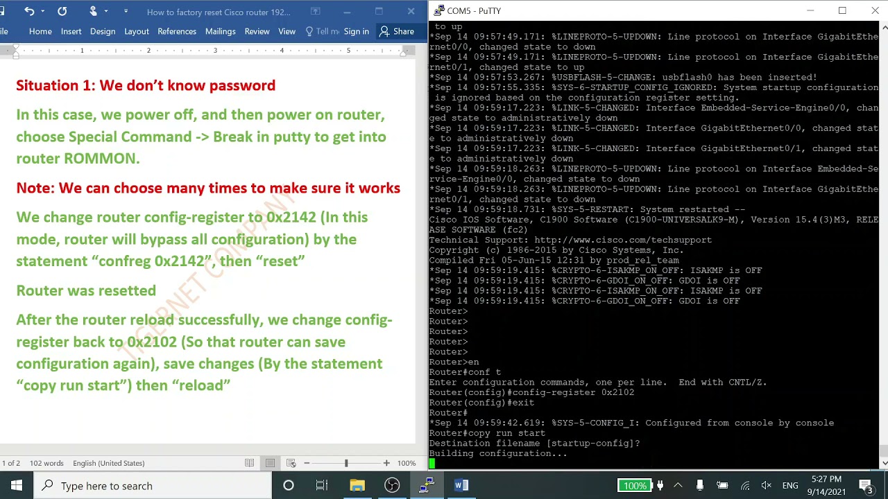
Task: Open Cortana circle icon on taskbar
Action: pos(288,486)
